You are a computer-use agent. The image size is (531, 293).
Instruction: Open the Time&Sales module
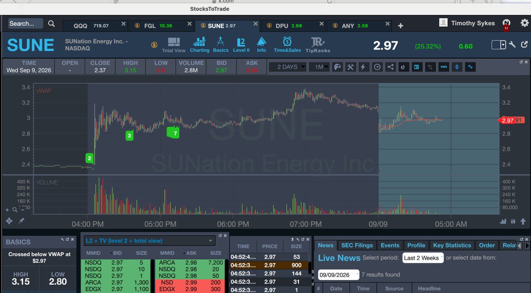(x=287, y=45)
